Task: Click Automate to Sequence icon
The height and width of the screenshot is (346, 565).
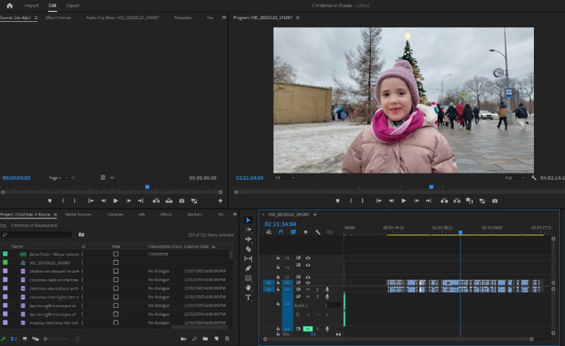Action: (184, 338)
